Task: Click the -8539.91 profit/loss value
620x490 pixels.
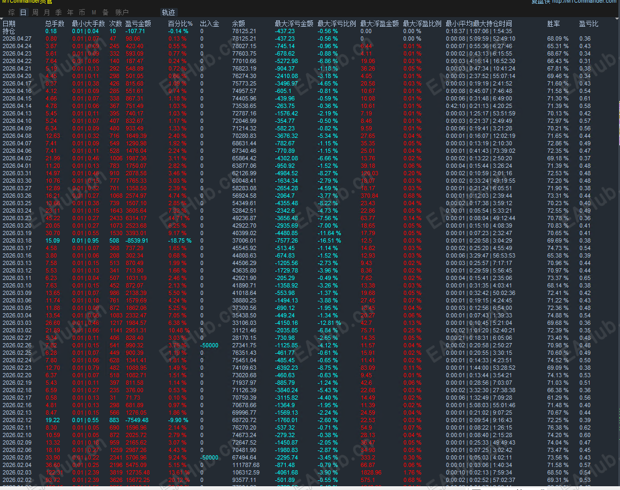Action: [137, 240]
